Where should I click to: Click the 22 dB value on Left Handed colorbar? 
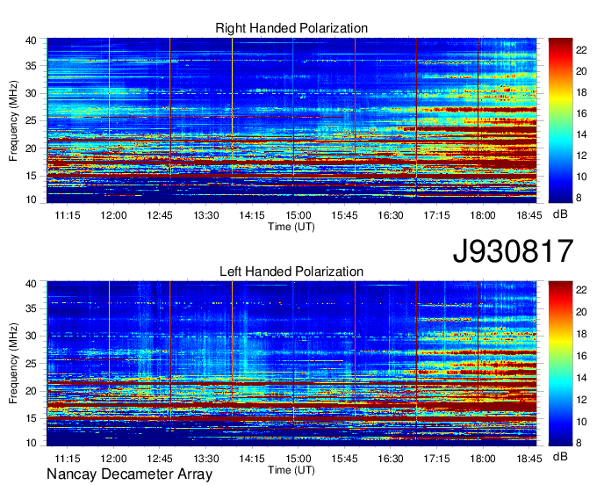581,290
